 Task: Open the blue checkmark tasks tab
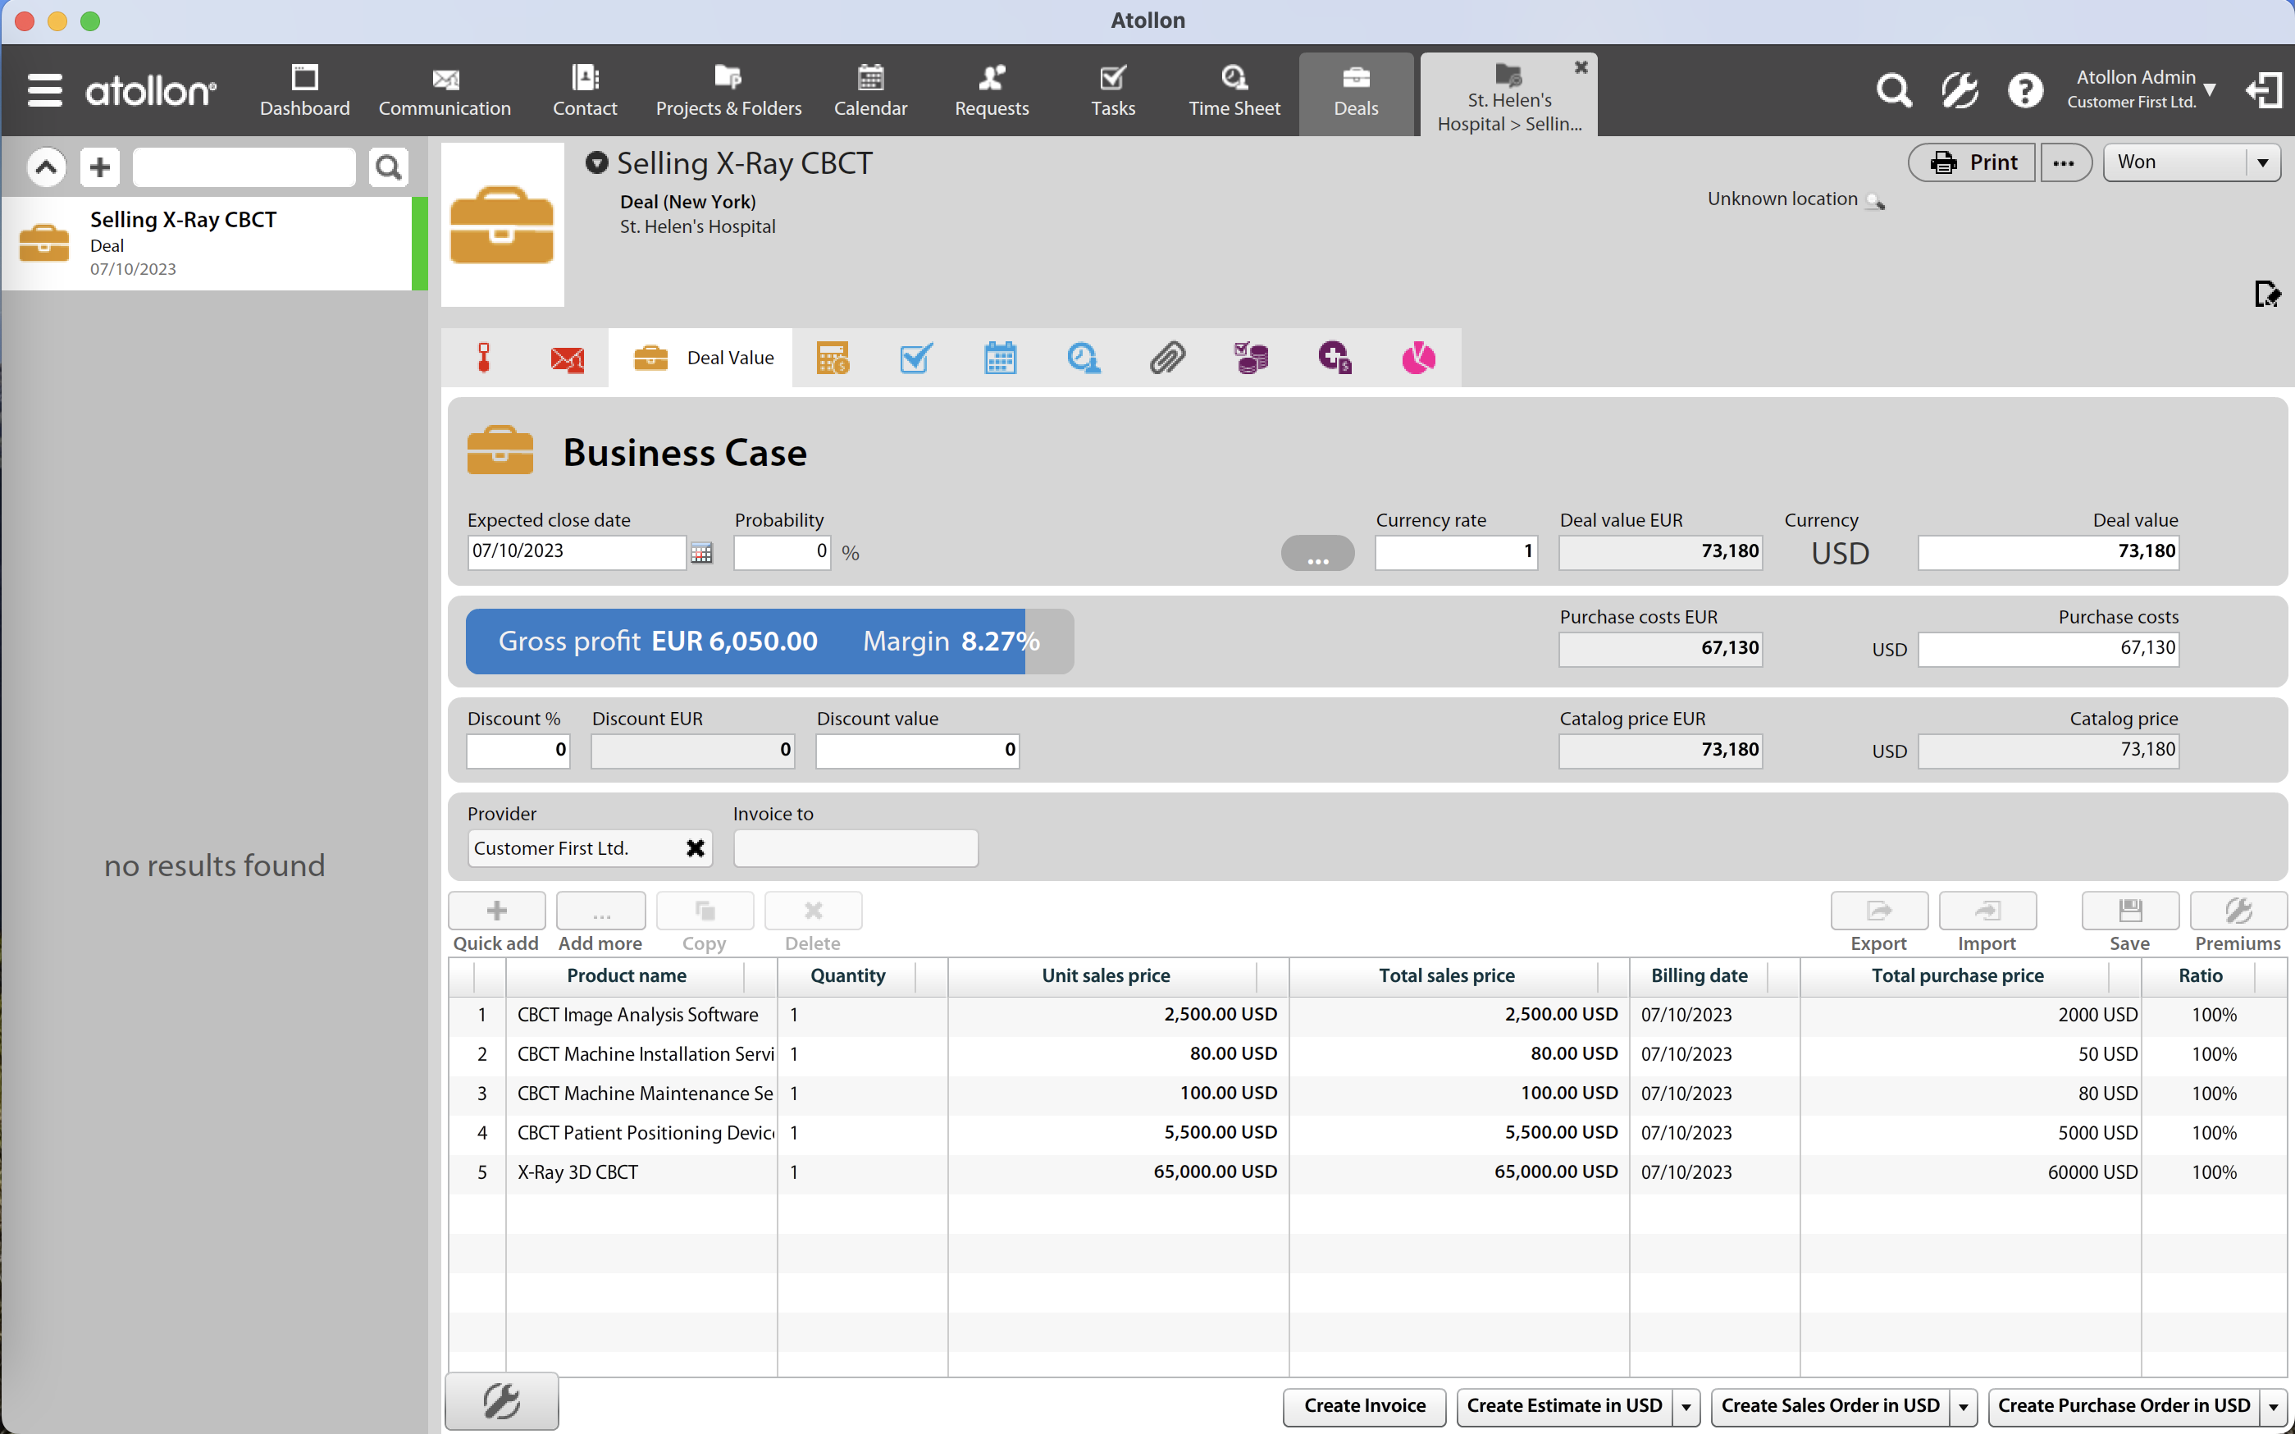(x=915, y=358)
